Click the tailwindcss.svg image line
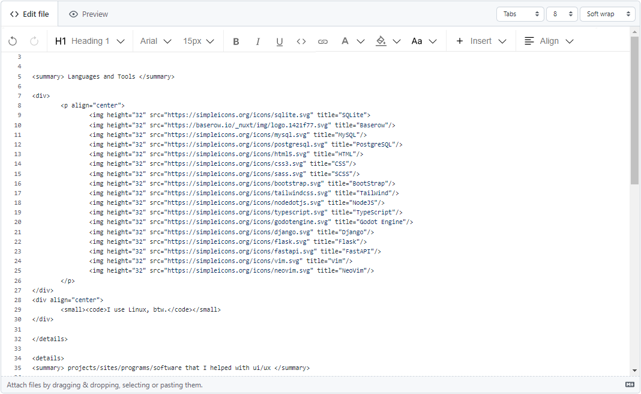The height and width of the screenshot is (394, 641). pos(244,193)
